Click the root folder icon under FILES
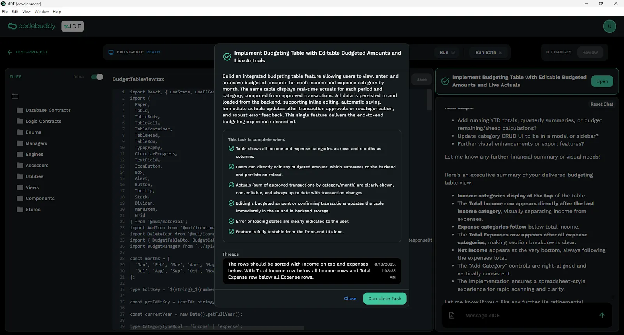The image size is (624, 335). point(15,96)
